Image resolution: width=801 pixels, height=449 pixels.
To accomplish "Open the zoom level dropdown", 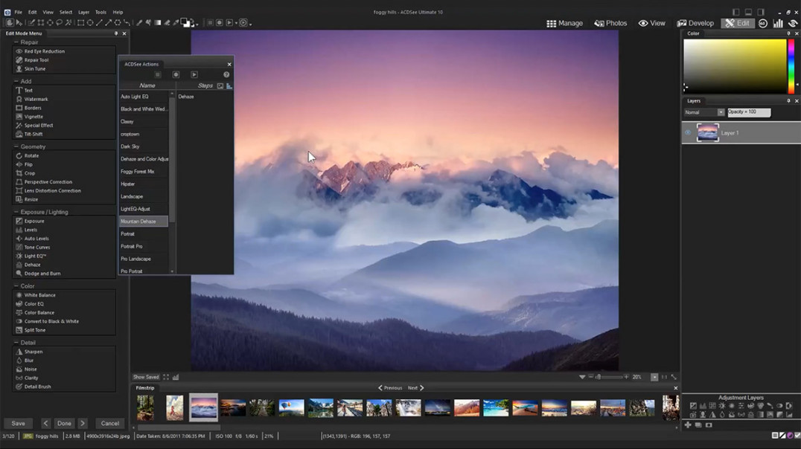I will coord(654,377).
